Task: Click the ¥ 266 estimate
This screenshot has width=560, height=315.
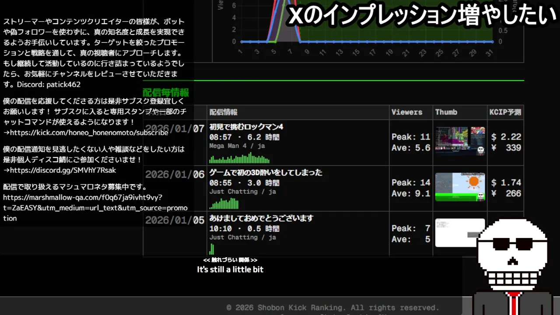Action: [x=506, y=193]
